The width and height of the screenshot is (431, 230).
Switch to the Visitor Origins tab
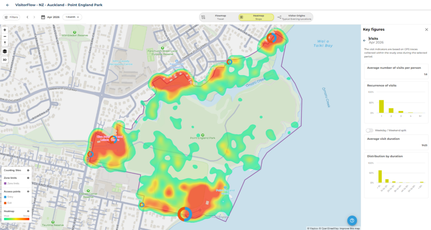click(294, 17)
